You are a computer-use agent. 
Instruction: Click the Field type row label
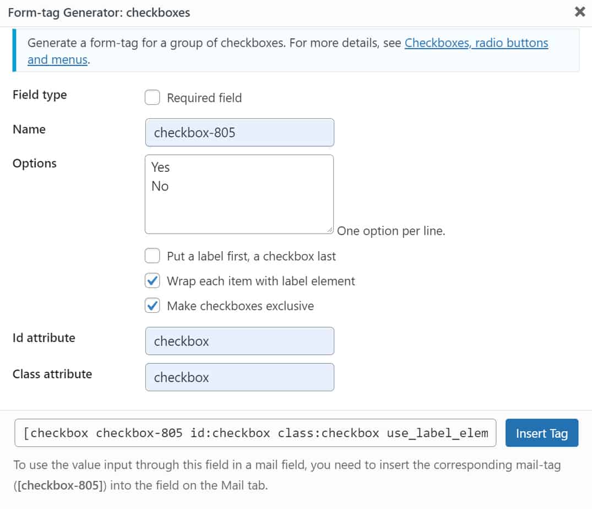39,95
